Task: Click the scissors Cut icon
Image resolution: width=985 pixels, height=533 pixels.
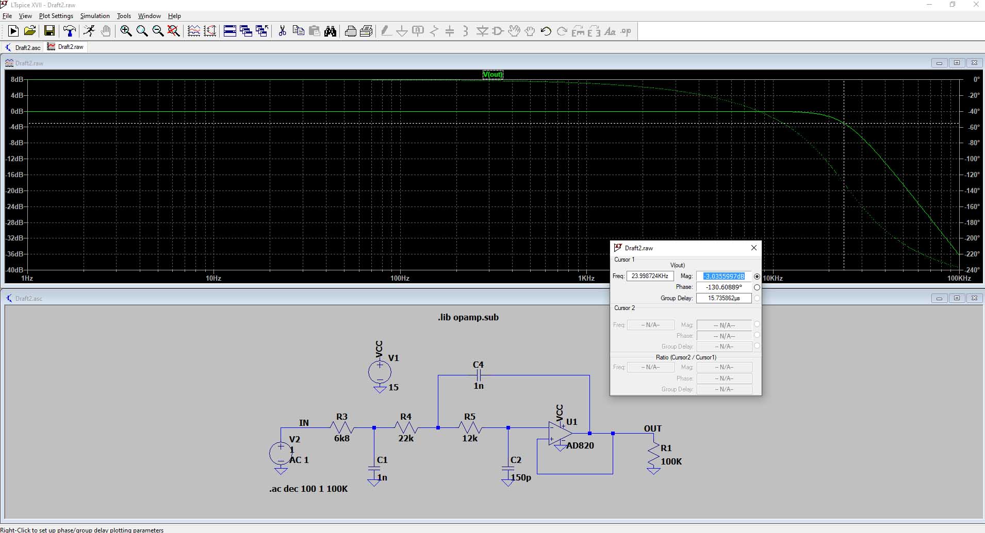Action: pyautogui.click(x=282, y=31)
